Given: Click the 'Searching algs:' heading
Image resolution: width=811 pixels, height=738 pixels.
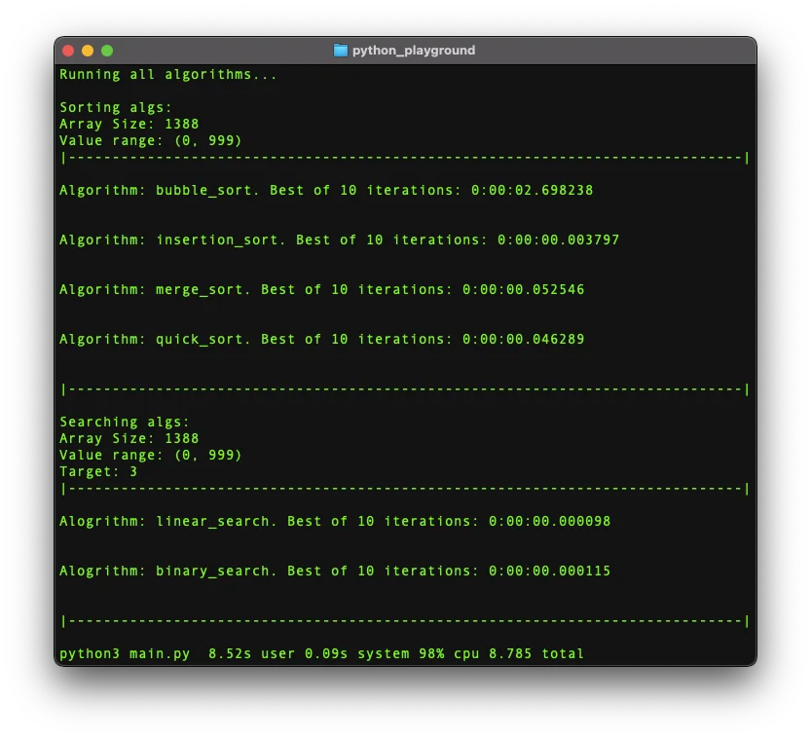Looking at the screenshot, I should pos(125,422).
